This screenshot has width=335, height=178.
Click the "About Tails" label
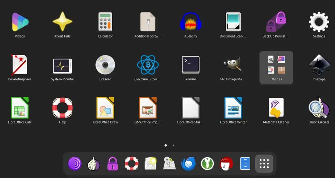(62, 36)
